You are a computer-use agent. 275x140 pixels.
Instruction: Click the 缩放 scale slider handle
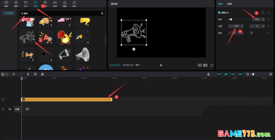tap(231, 19)
